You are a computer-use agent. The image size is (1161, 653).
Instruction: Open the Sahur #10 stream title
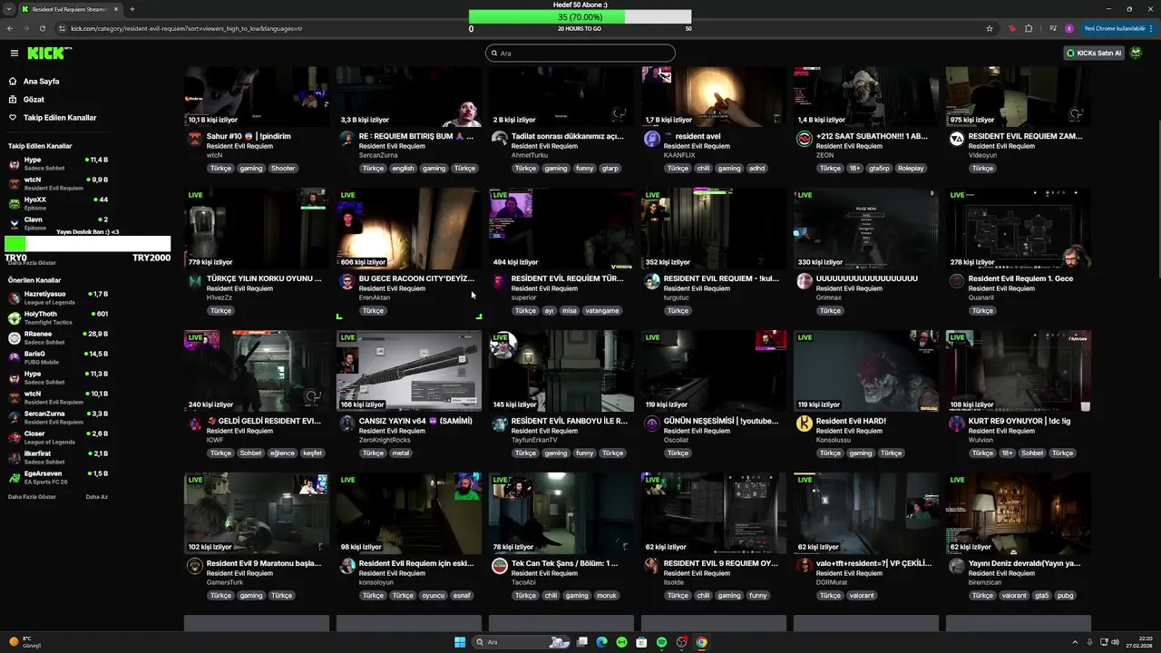coord(249,136)
